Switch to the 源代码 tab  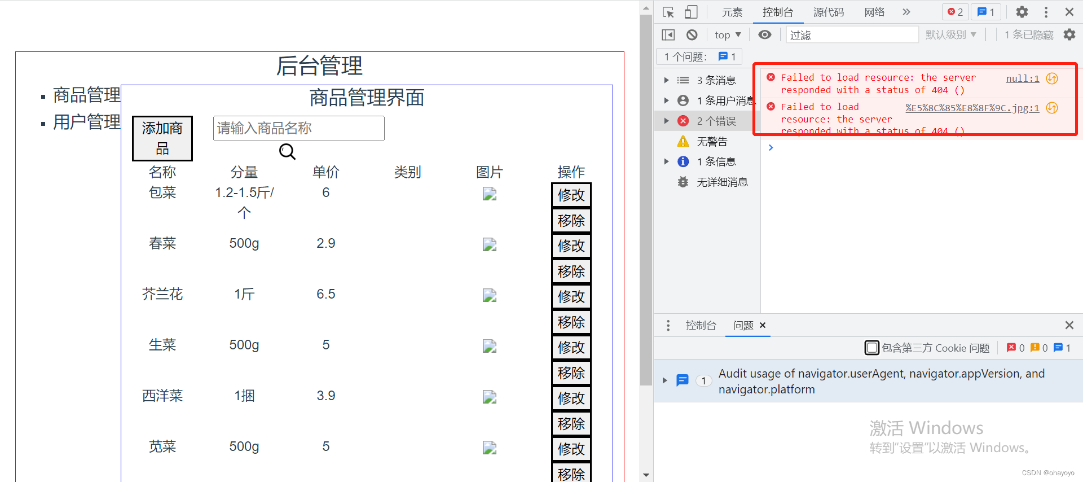pyautogui.click(x=829, y=12)
